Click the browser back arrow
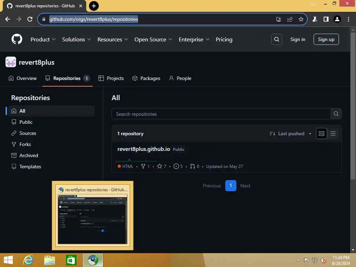The height and width of the screenshot is (267, 356). click(8, 19)
